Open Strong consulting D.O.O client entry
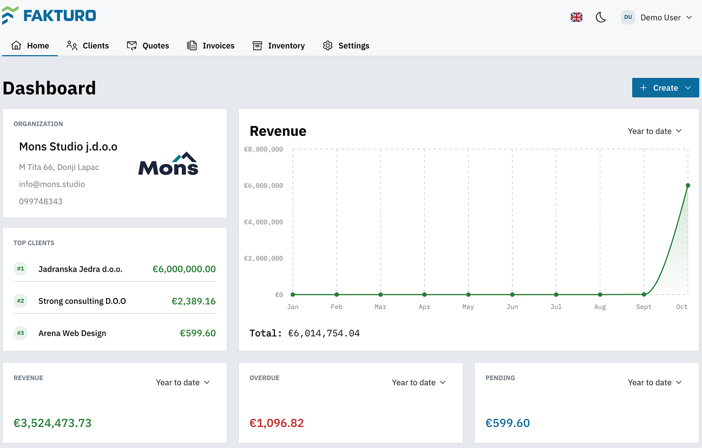 pos(82,301)
